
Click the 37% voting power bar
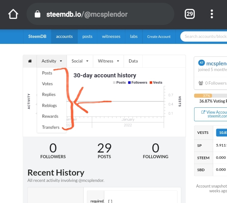203,96
